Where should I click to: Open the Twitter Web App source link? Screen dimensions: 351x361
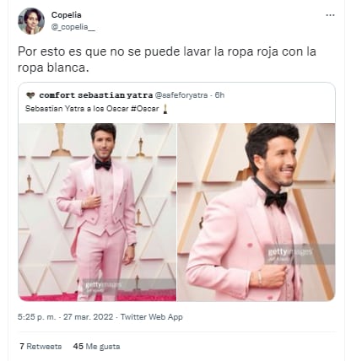pos(152,317)
